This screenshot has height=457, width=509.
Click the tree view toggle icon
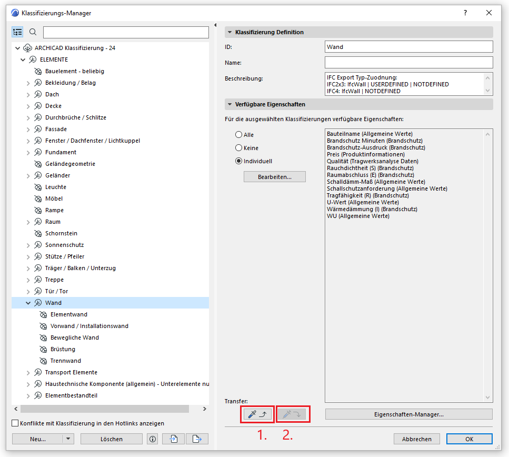pyautogui.click(x=17, y=32)
